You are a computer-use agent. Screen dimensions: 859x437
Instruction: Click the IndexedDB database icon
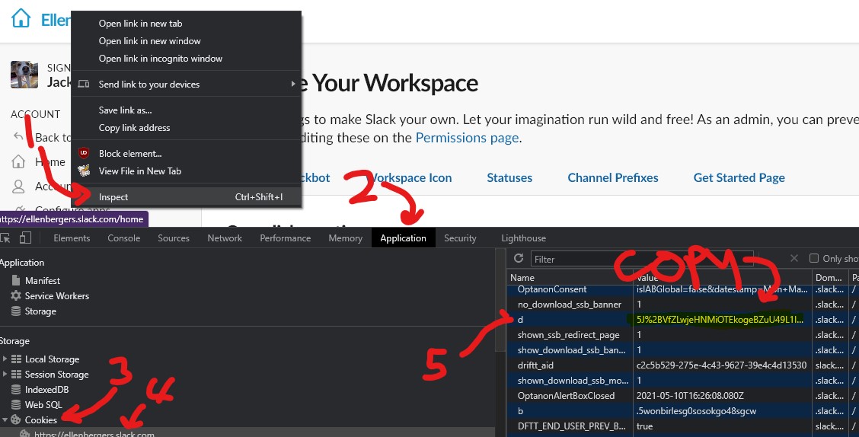16,390
